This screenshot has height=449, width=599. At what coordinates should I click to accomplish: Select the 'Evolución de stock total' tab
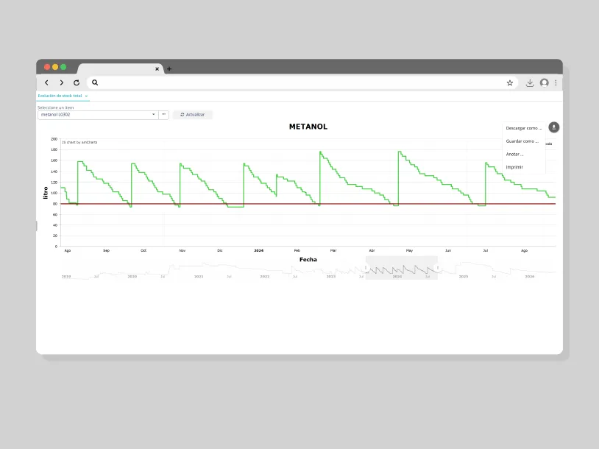coord(60,96)
